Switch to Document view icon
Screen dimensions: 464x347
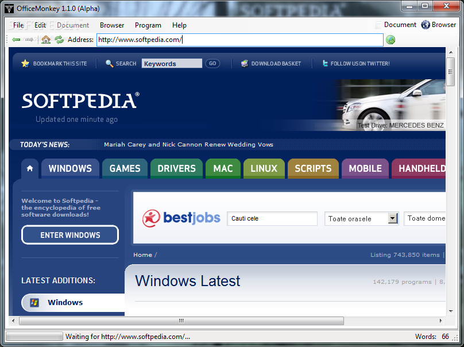tap(378, 25)
